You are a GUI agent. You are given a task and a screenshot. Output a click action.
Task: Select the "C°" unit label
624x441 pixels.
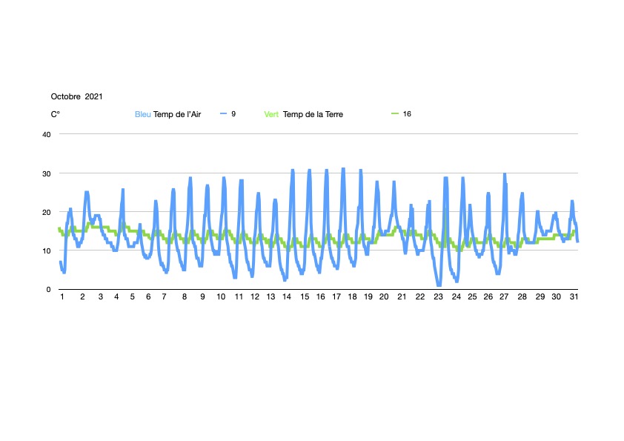coord(55,114)
